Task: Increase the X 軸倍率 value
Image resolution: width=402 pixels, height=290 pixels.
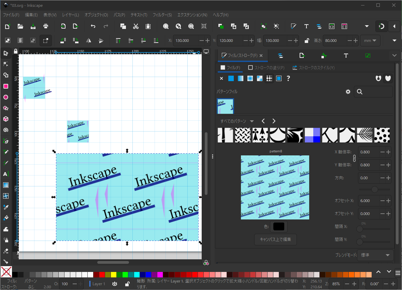Action: 388,152
